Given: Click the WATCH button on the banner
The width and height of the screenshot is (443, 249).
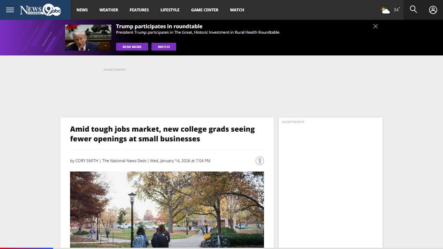Looking at the screenshot, I should 163,47.
